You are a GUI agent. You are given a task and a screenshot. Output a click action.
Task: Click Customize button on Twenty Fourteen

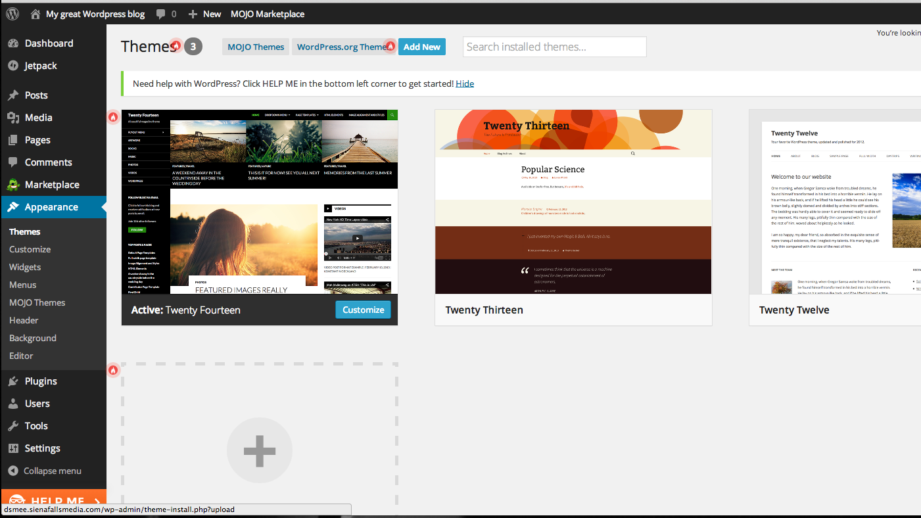(x=364, y=310)
